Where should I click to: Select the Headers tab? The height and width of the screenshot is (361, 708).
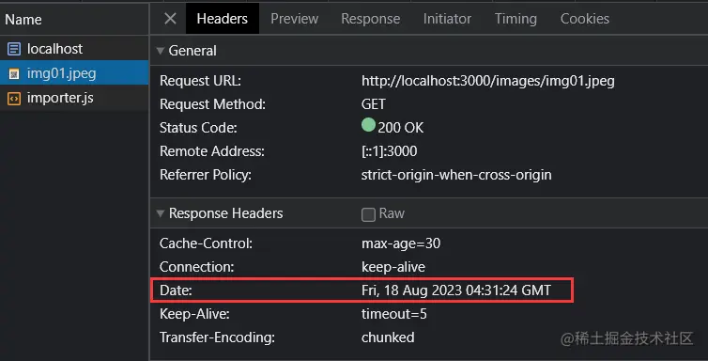pos(223,19)
